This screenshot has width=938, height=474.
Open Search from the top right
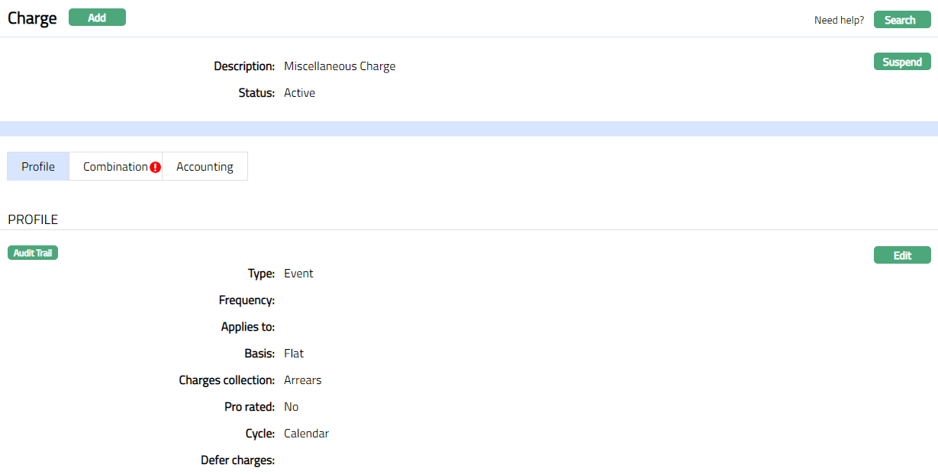point(901,20)
